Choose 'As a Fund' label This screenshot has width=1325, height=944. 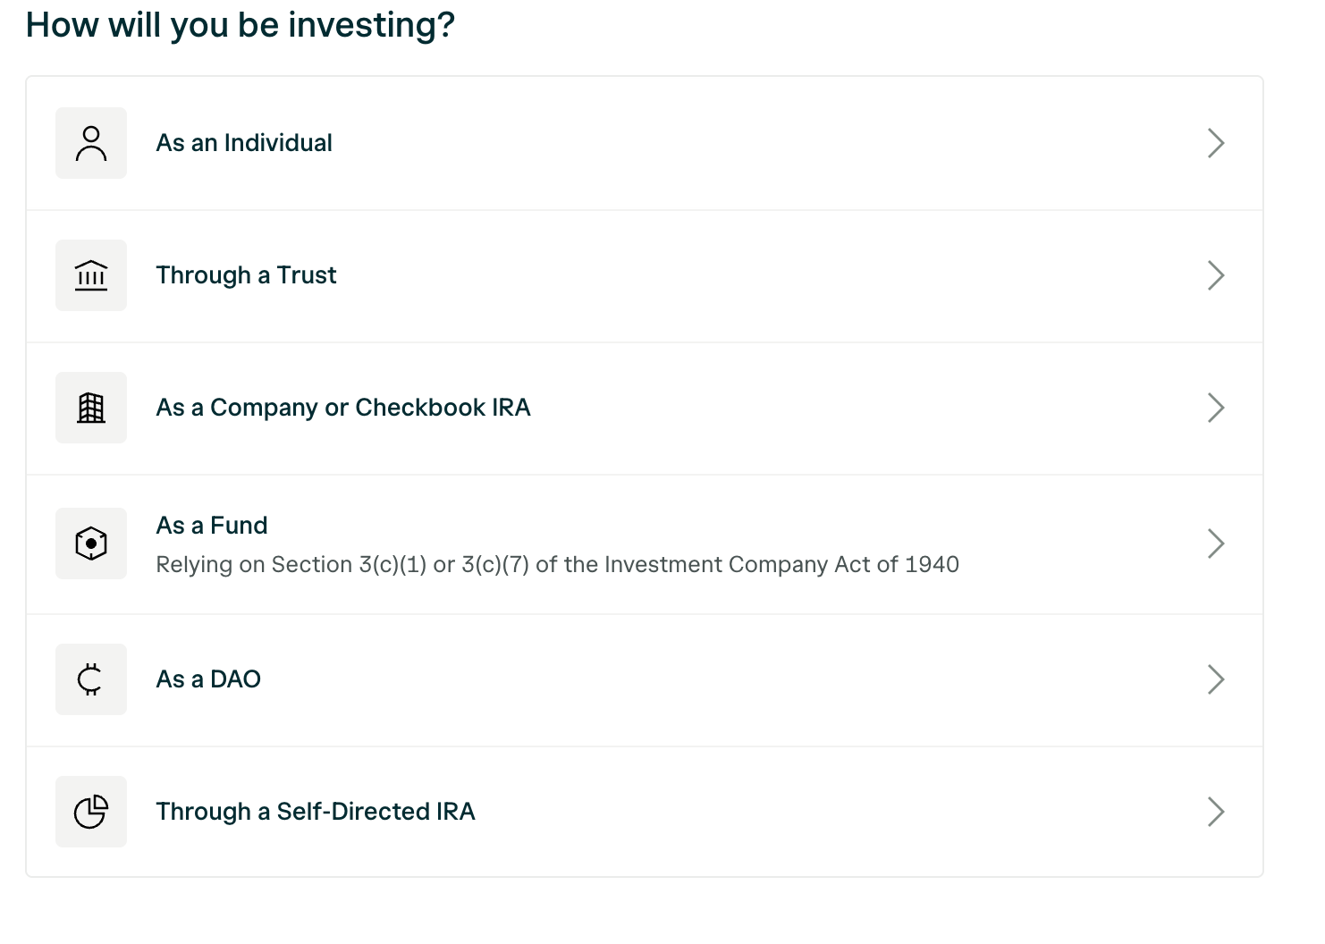[212, 526]
